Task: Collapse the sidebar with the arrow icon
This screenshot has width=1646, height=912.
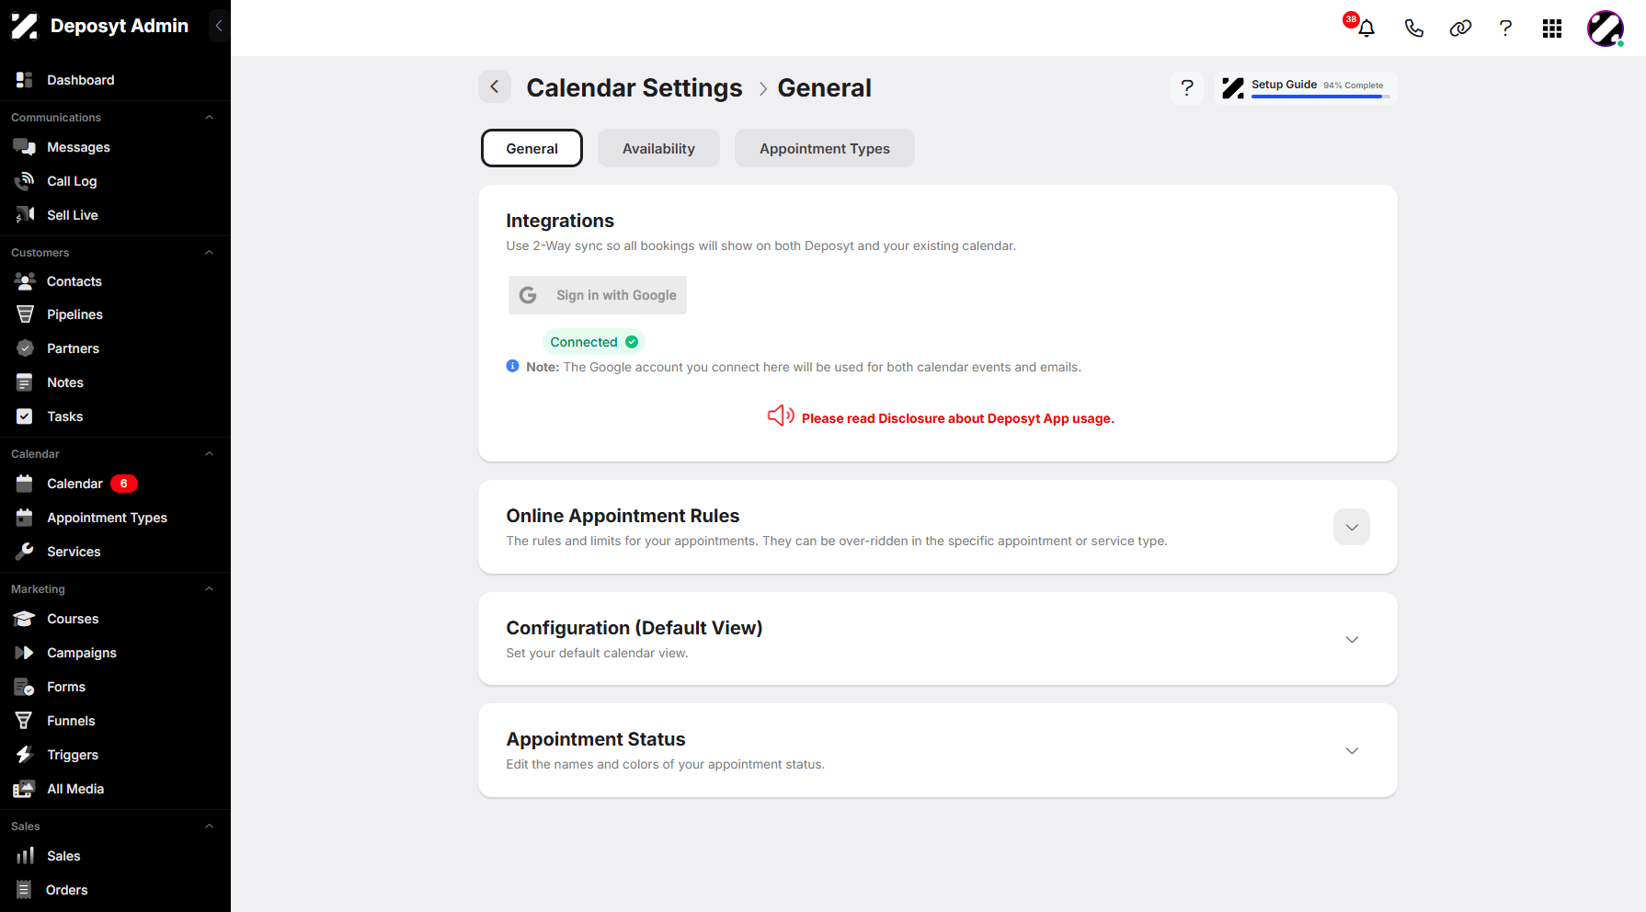Action: tap(219, 26)
